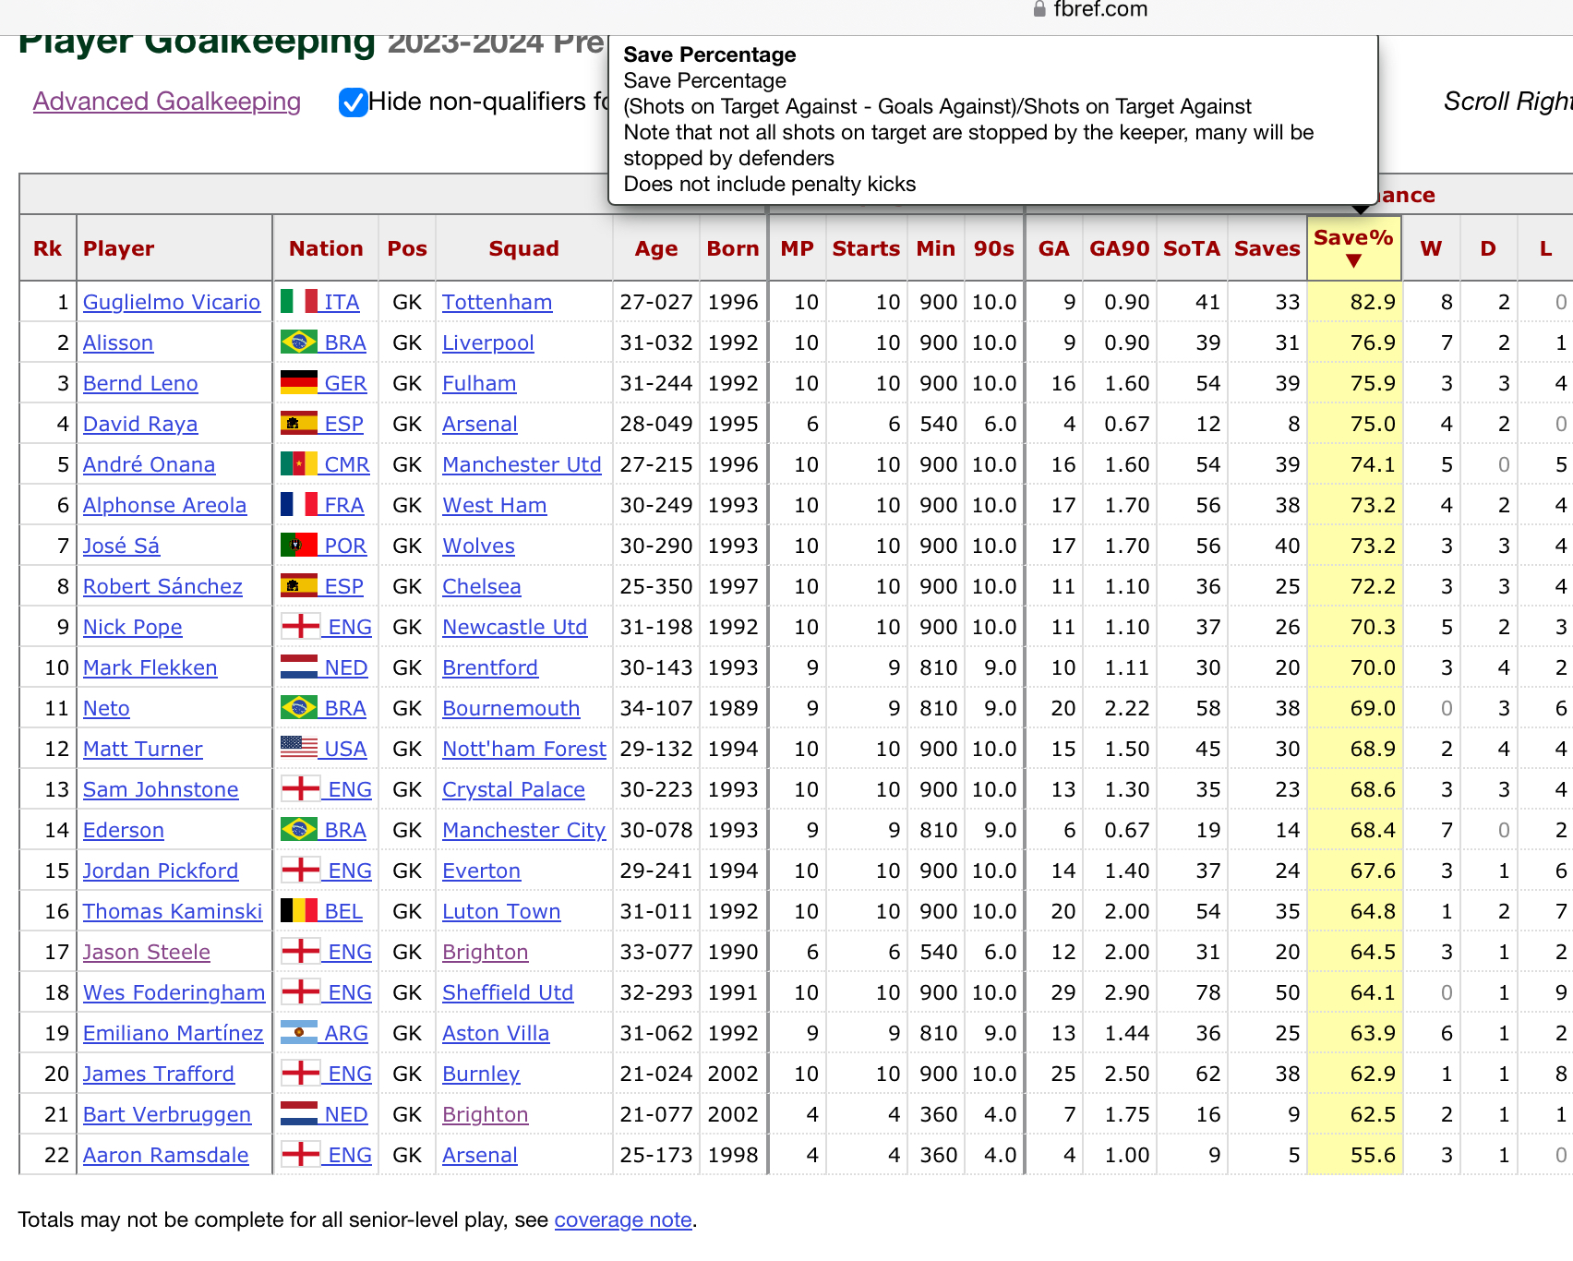Sort by the Nation column header
This screenshot has height=1261, width=1573.
pyautogui.click(x=326, y=248)
